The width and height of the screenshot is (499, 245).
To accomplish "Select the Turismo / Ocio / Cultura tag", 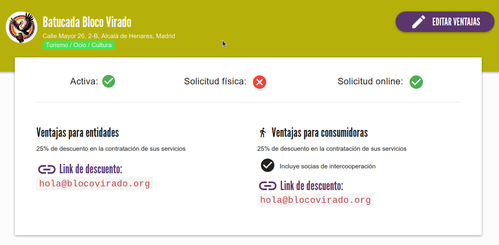I will coord(78,45).
